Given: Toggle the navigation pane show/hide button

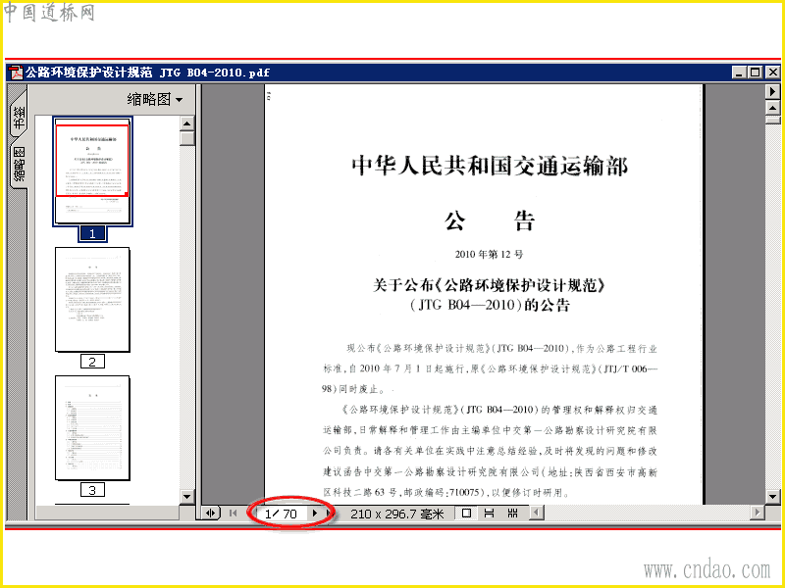Looking at the screenshot, I should coord(211,513).
